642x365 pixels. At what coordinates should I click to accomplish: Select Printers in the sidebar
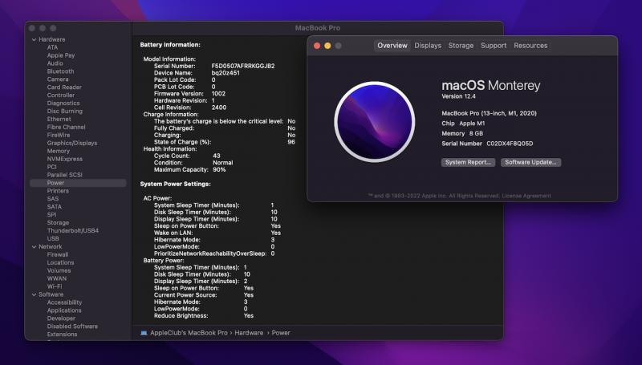coord(58,191)
